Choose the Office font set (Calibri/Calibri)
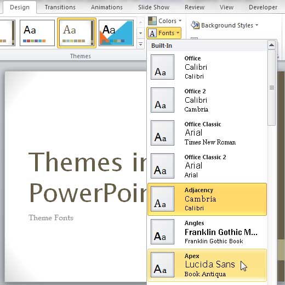Image resolution: width=285 pixels, height=285 pixels. click(207, 67)
